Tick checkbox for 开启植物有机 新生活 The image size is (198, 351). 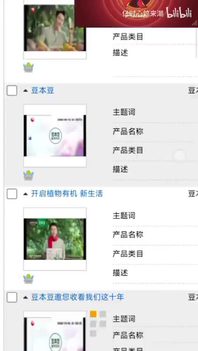coord(12,194)
